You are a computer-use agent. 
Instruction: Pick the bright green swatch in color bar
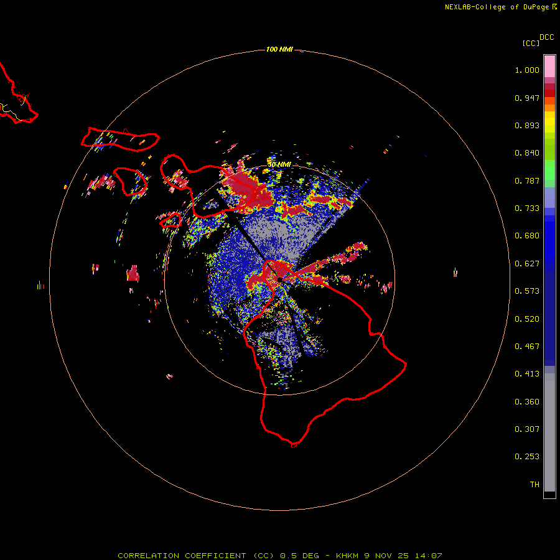(x=549, y=170)
